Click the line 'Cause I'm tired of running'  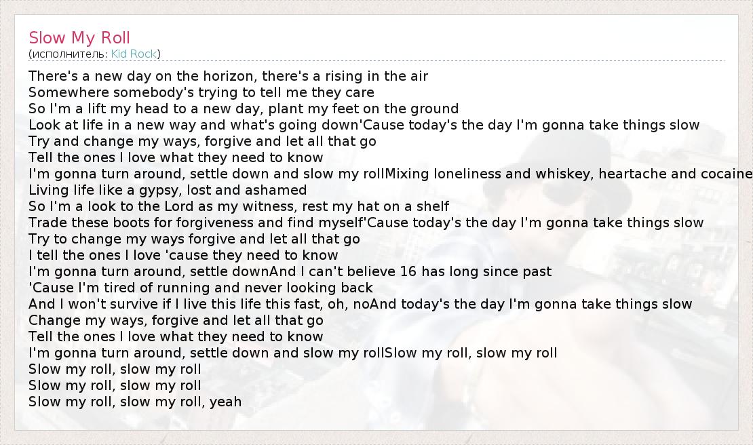(x=201, y=288)
